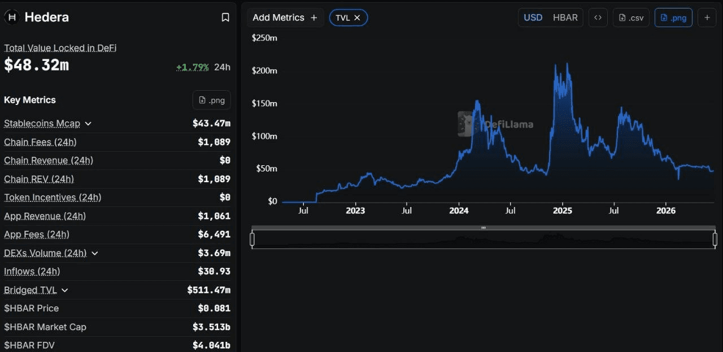Image resolution: width=723 pixels, height=352 pixels.
Task: Click the Chain Revenue (24h) label
Action: (x=49, y=160)
